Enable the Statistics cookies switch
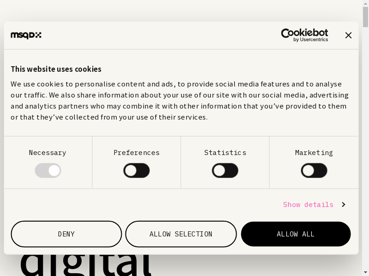 click(x=225, y=171)
